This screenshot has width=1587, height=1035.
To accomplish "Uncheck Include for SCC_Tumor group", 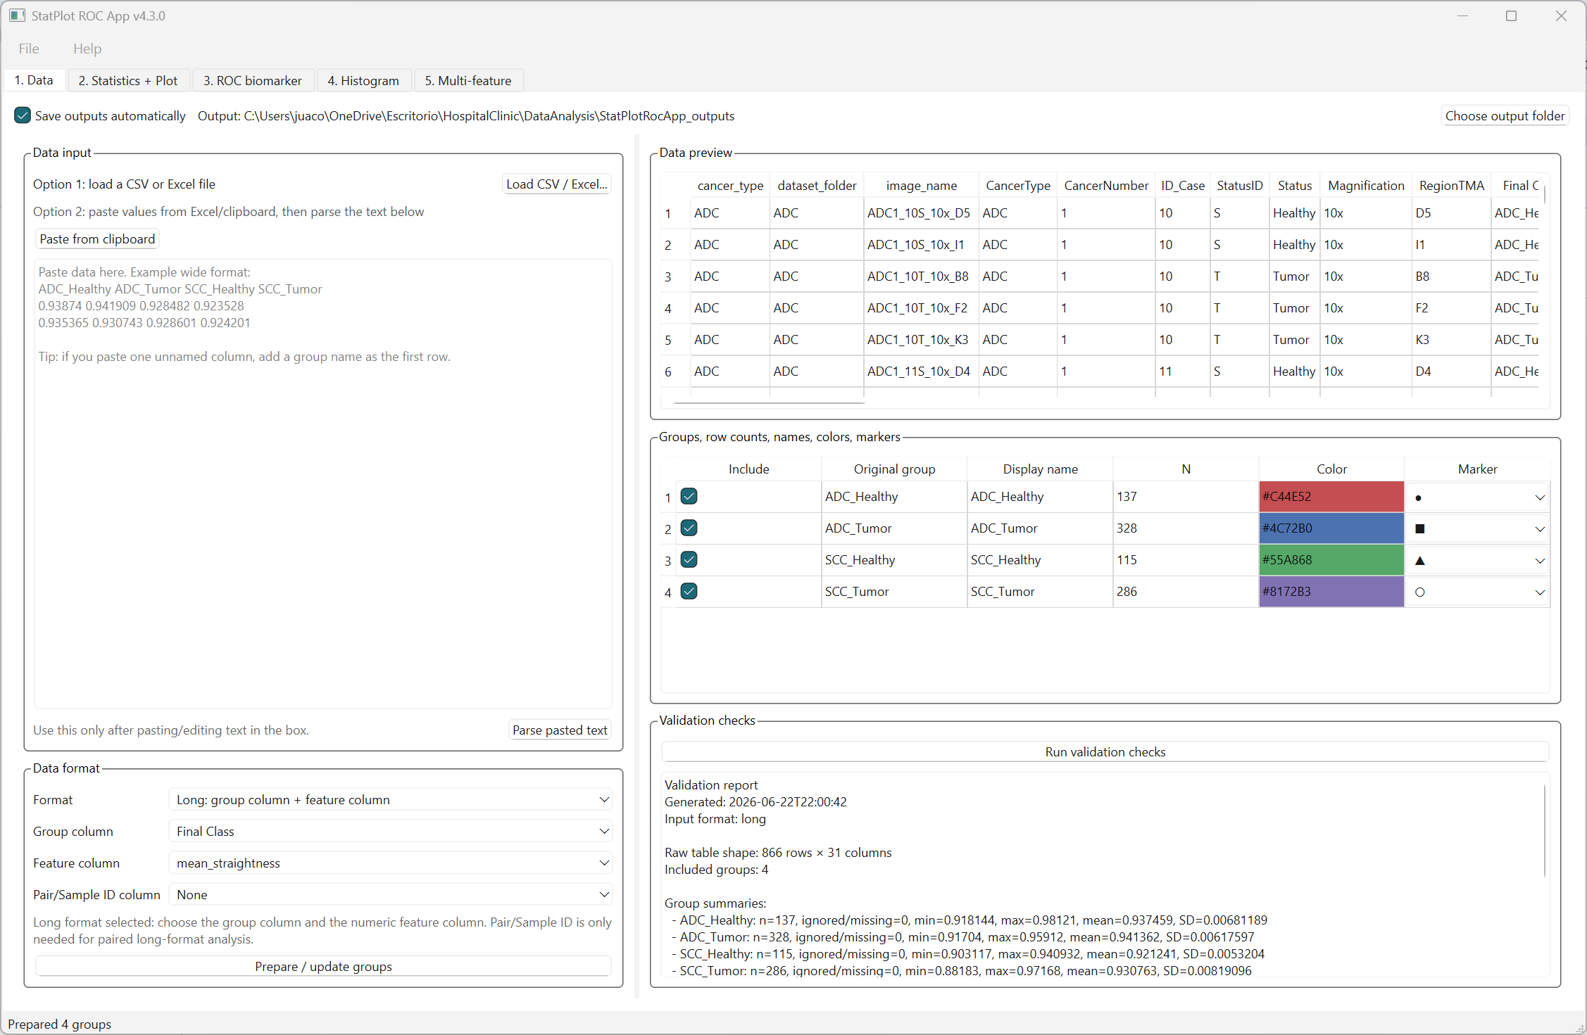I will [689, 592].
